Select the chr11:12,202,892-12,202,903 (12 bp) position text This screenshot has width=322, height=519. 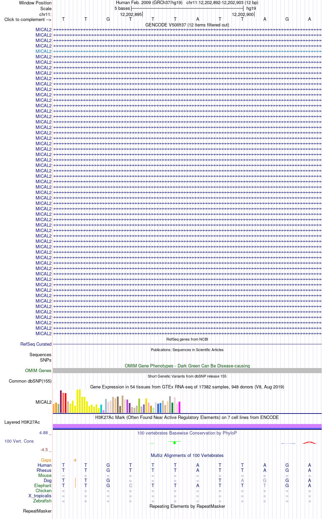coord(222,2)
